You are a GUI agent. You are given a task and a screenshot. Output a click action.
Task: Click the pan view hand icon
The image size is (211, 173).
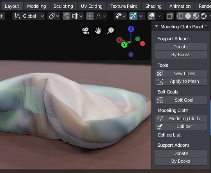[98, 31]
